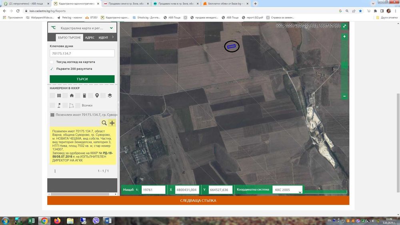Select the Поземлен имот 70175.134.7 result row
This screenshot has height=225, width=400.
click(84, 115)
